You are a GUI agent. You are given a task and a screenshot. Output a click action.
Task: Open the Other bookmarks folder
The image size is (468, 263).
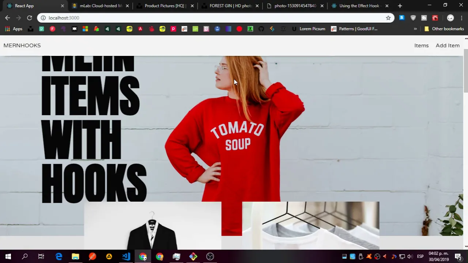click(x=444, y=28)
